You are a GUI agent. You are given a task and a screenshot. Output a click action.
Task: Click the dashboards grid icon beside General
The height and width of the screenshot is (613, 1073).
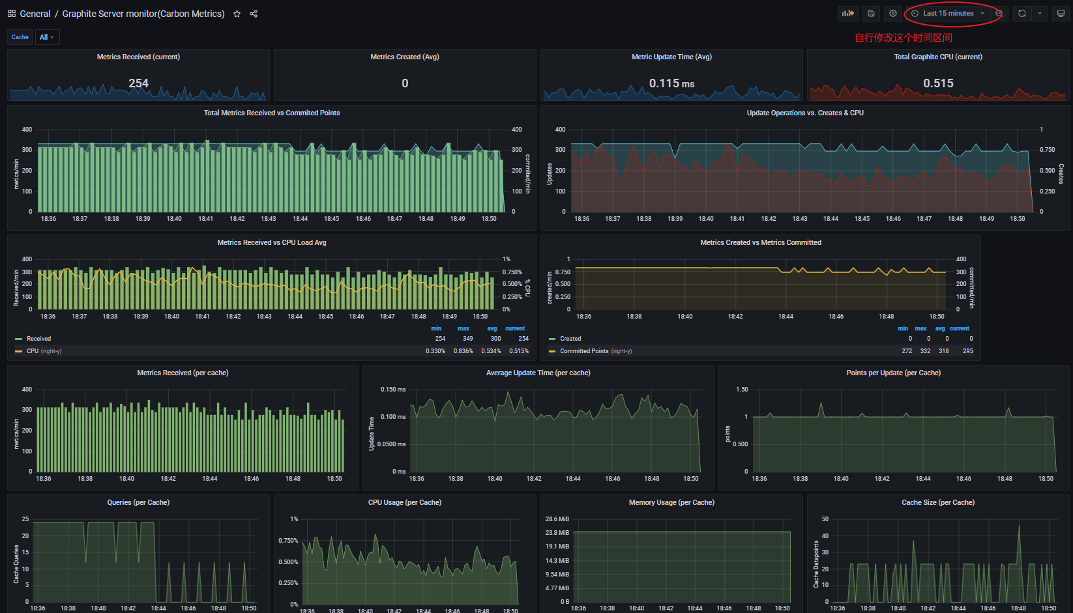[x=12, y=14]
